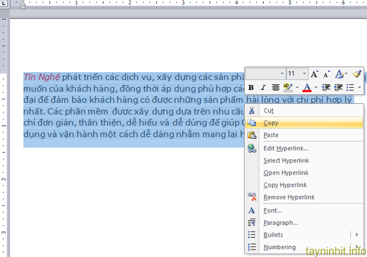Toggle Center alignment in mini toolbar
The image size is (367, 257).
pyautogui.click(x=276, y=88)
